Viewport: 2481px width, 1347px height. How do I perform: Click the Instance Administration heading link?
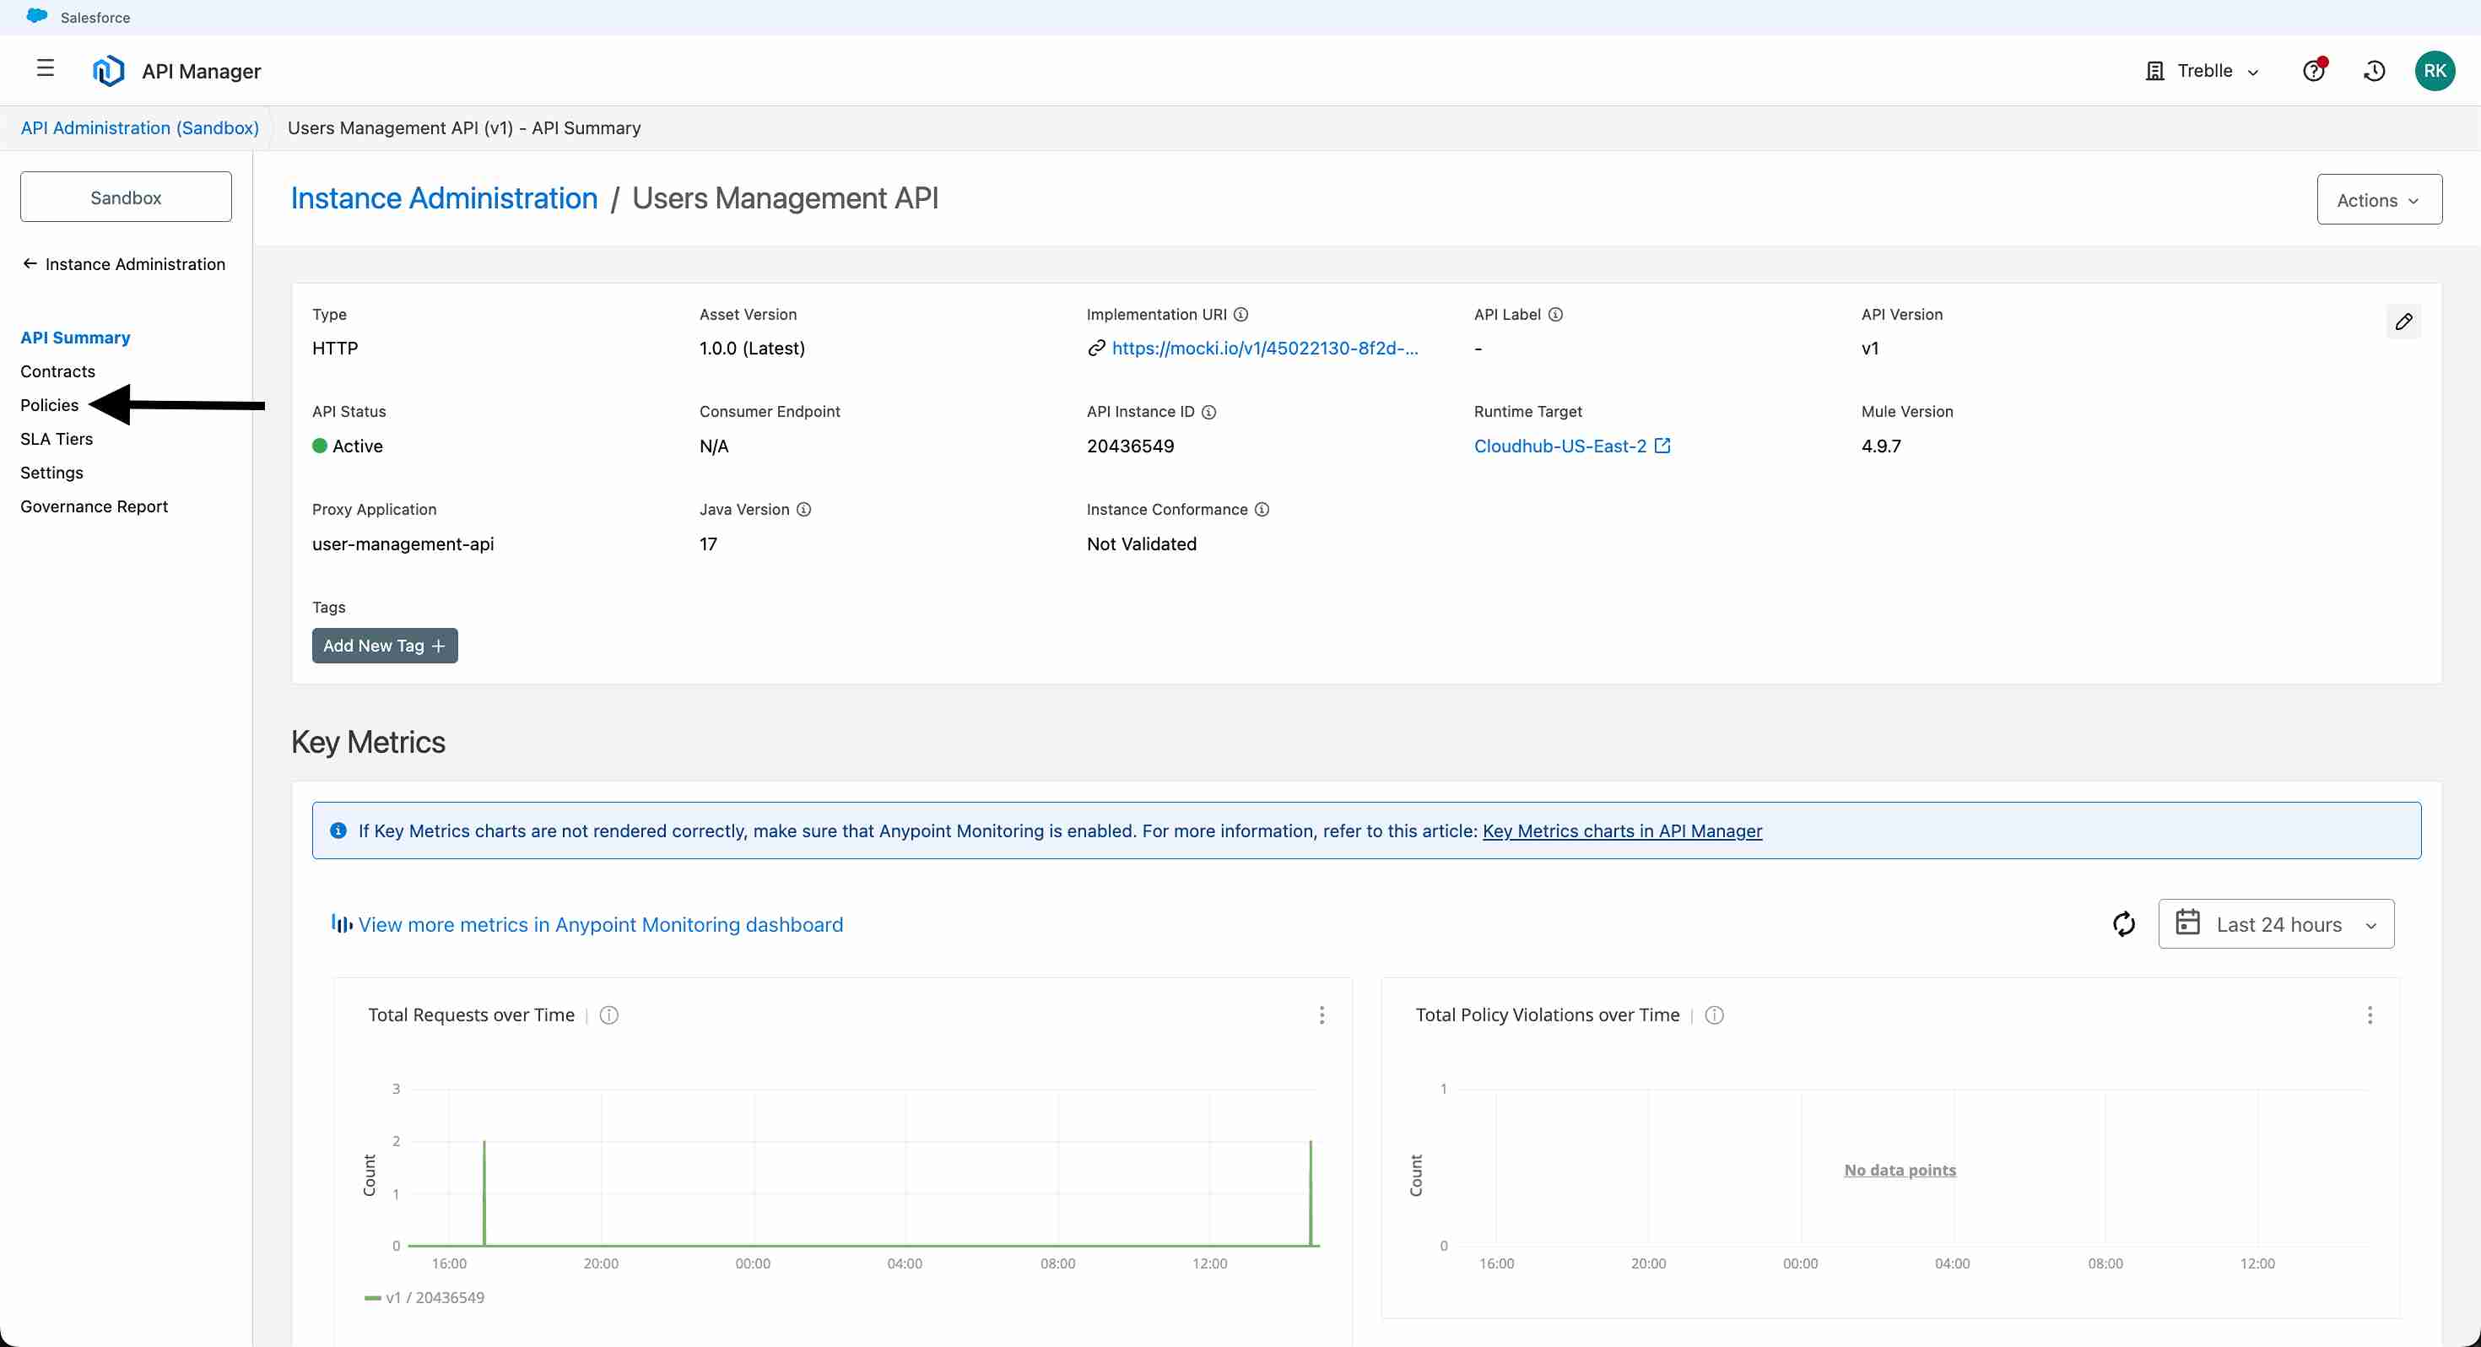pyautogui.click(x=444, y=197)
